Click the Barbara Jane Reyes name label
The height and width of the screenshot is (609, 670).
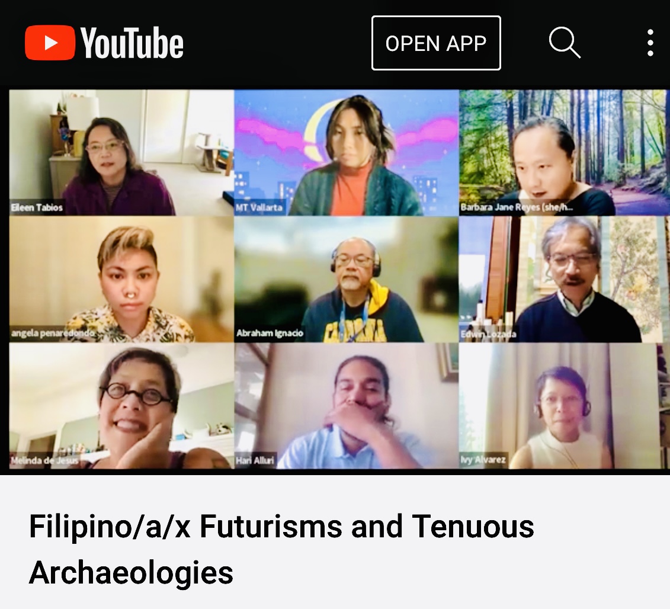[x=516, y=208]
